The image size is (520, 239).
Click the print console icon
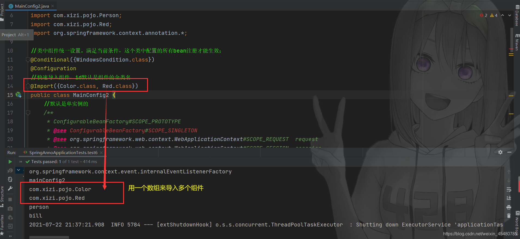(x=509, y=207)
